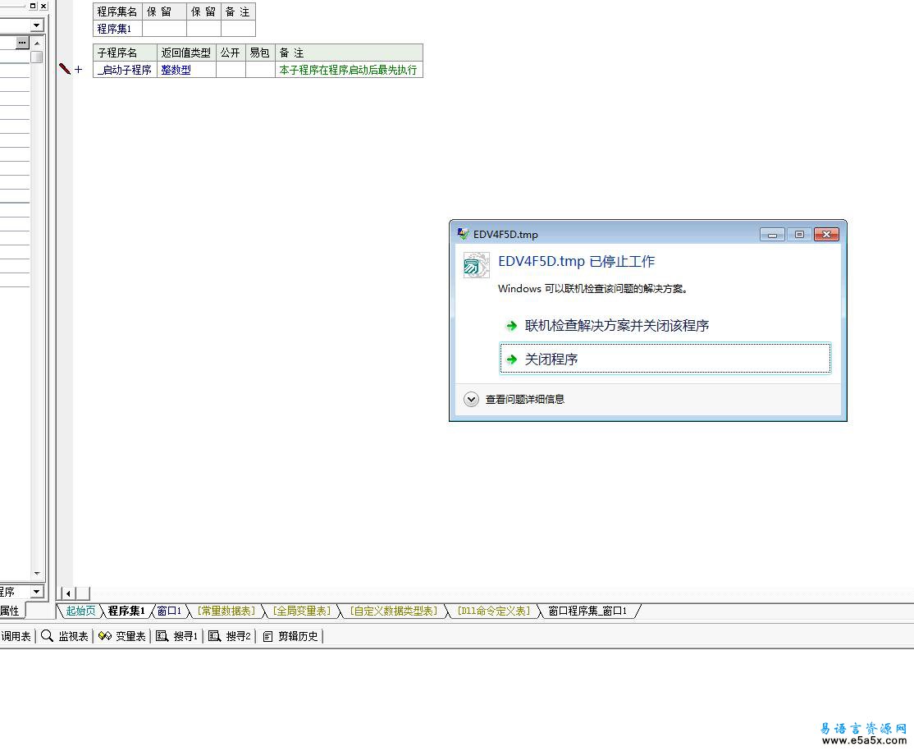
Task: Open the 窗口程序集_窗口1 tab
Action: point(587,611)
